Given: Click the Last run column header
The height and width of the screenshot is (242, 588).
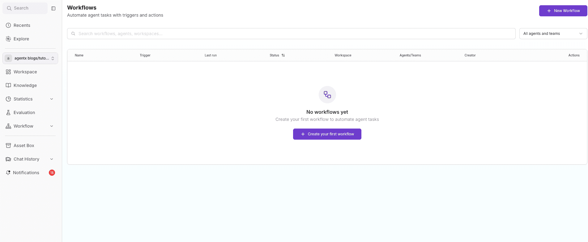Looking at the screenshot, I should (x=211, y=55).
